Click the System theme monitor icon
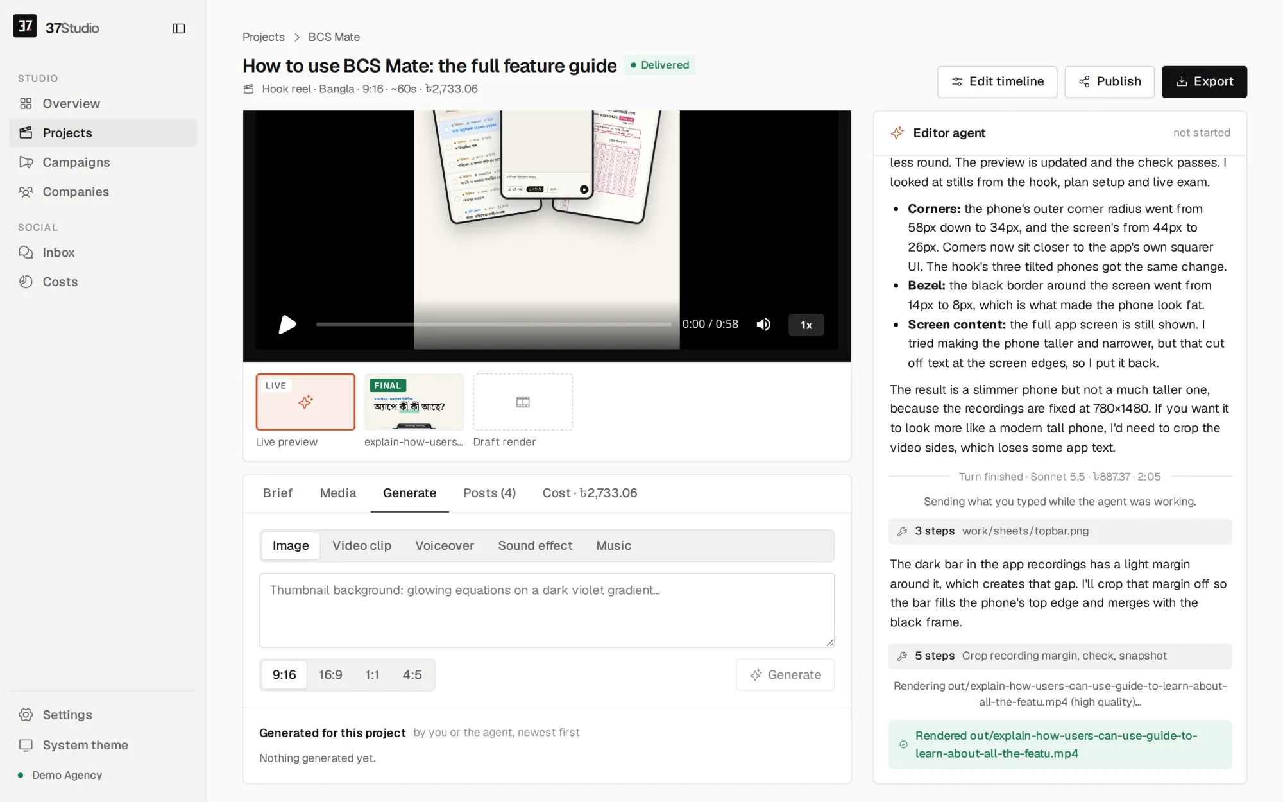The image size is (1283, 802). click(x=26, y=745)
